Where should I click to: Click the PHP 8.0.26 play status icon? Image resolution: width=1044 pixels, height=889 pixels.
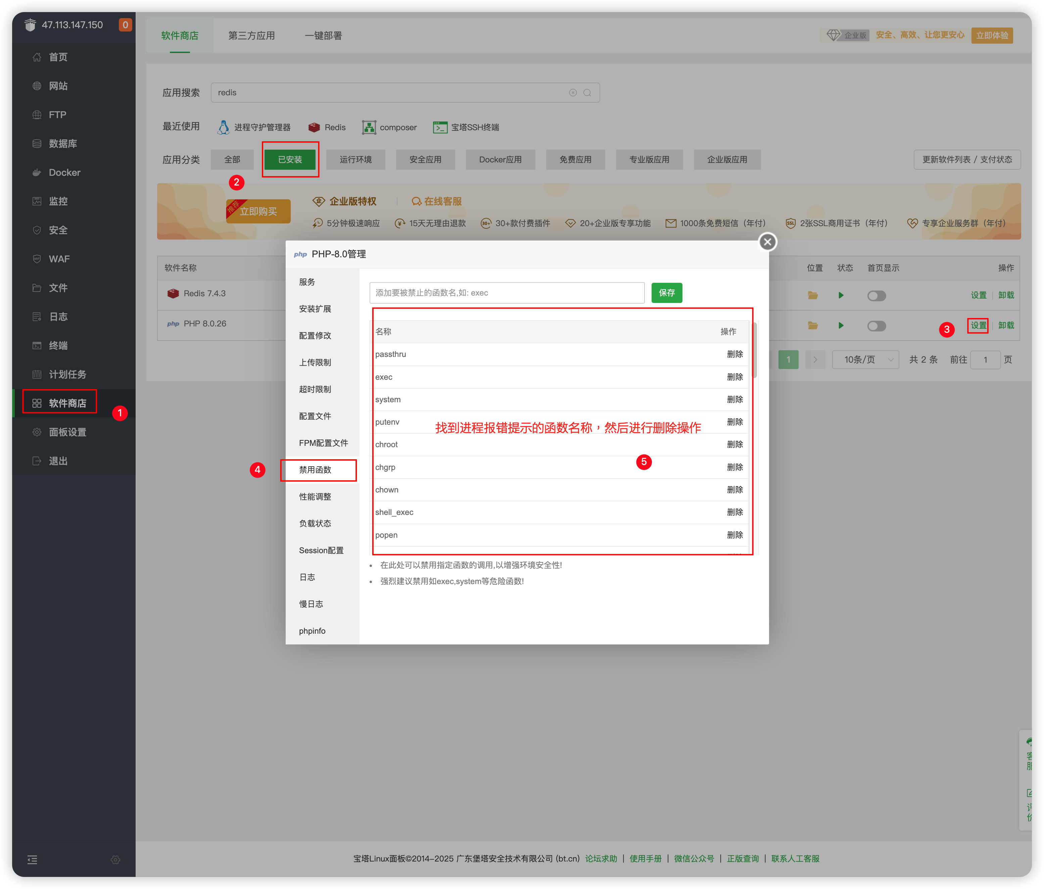[x=841, y=326]
